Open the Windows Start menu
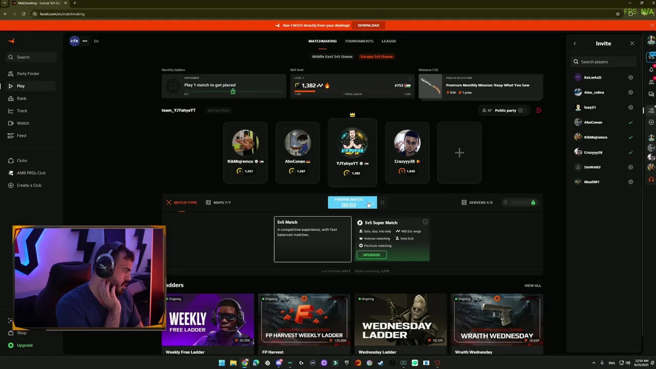656x369 pixels. [x=221, y=363]
